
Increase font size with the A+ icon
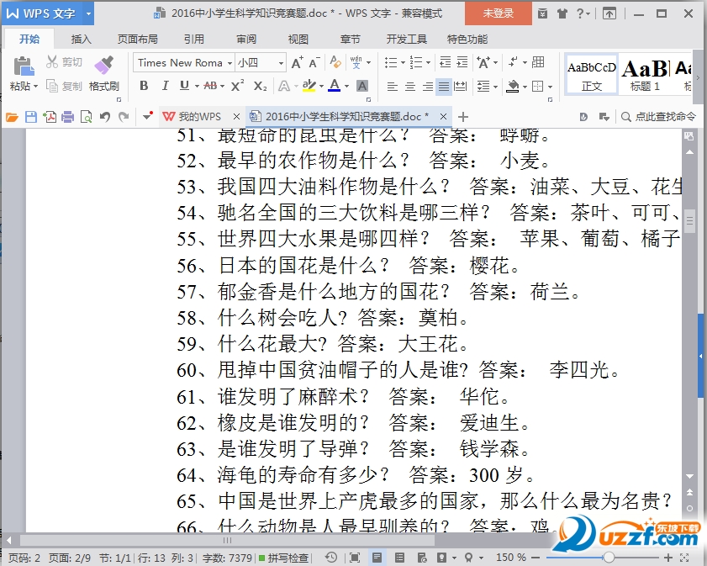click(298, 62)
